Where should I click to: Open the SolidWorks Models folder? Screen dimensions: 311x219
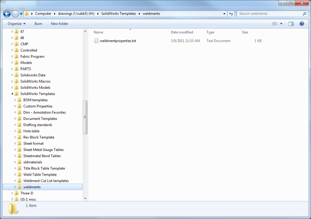(x=35, y=87)
